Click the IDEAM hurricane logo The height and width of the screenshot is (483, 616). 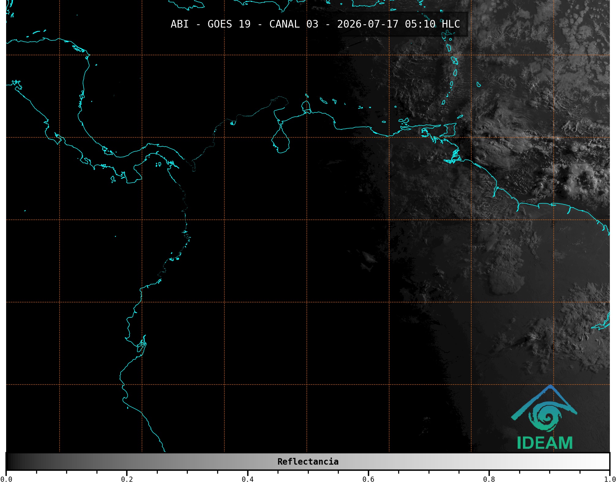(545, 417)
